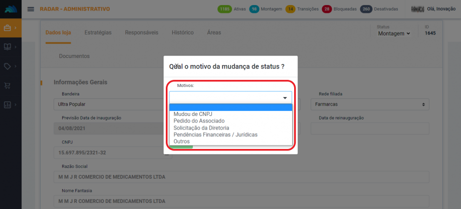
Task: Open the hamburger menu icon
Action: point(31,9)
